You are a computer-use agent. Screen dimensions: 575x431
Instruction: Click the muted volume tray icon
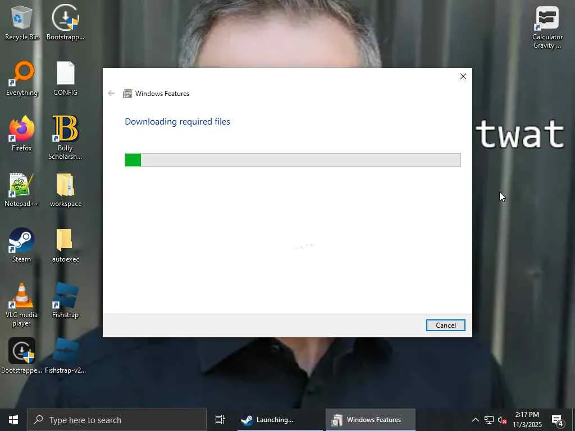pos(502,420)
